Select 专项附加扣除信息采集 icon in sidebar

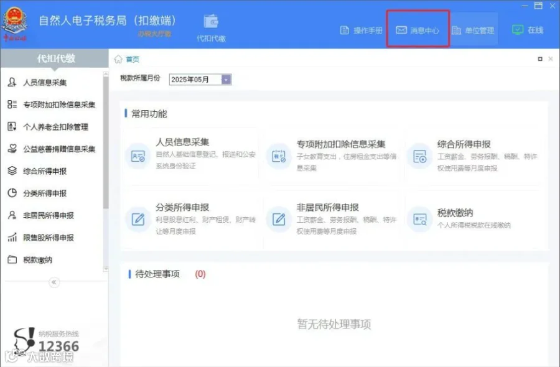(12, 105)
